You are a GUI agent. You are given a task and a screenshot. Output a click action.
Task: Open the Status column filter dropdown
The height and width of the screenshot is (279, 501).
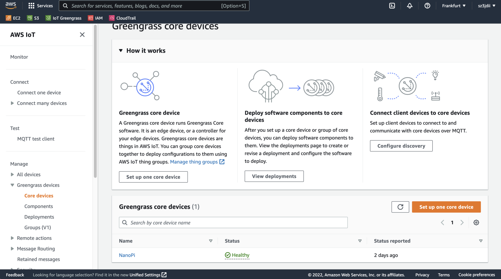[360, 241]
